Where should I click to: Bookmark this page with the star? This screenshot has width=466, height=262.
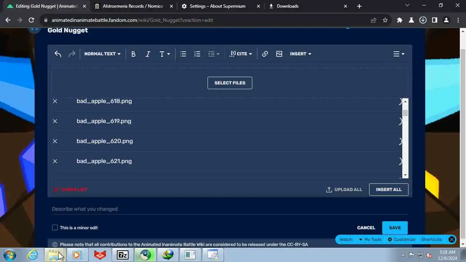(385, 20)
